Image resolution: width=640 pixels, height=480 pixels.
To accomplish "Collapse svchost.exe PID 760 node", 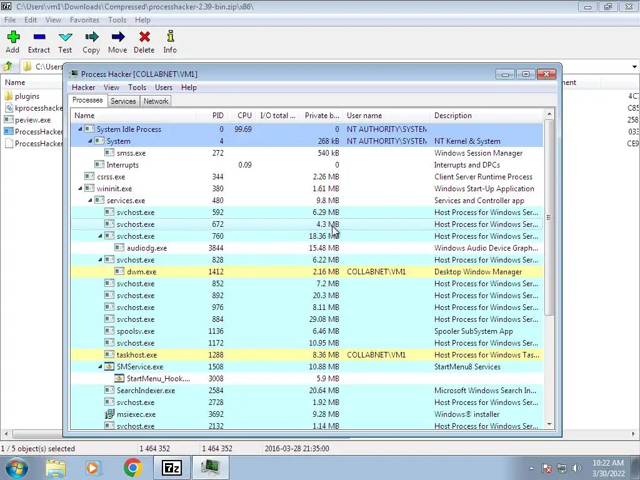I will coord(100,236).
